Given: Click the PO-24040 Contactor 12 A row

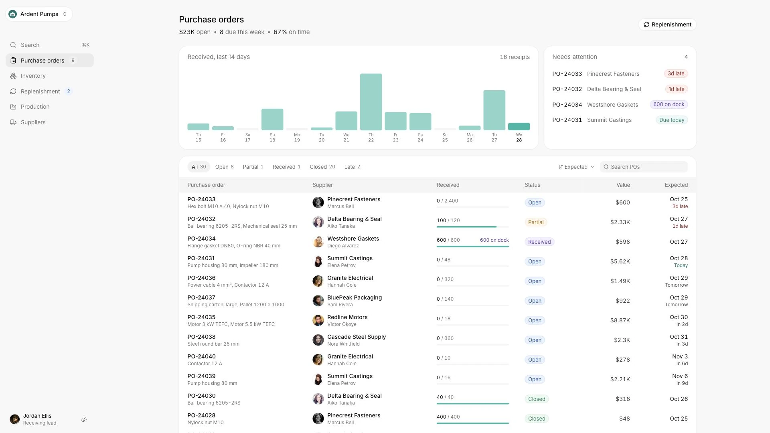Looking at the screenshot, I should point(438,360).
